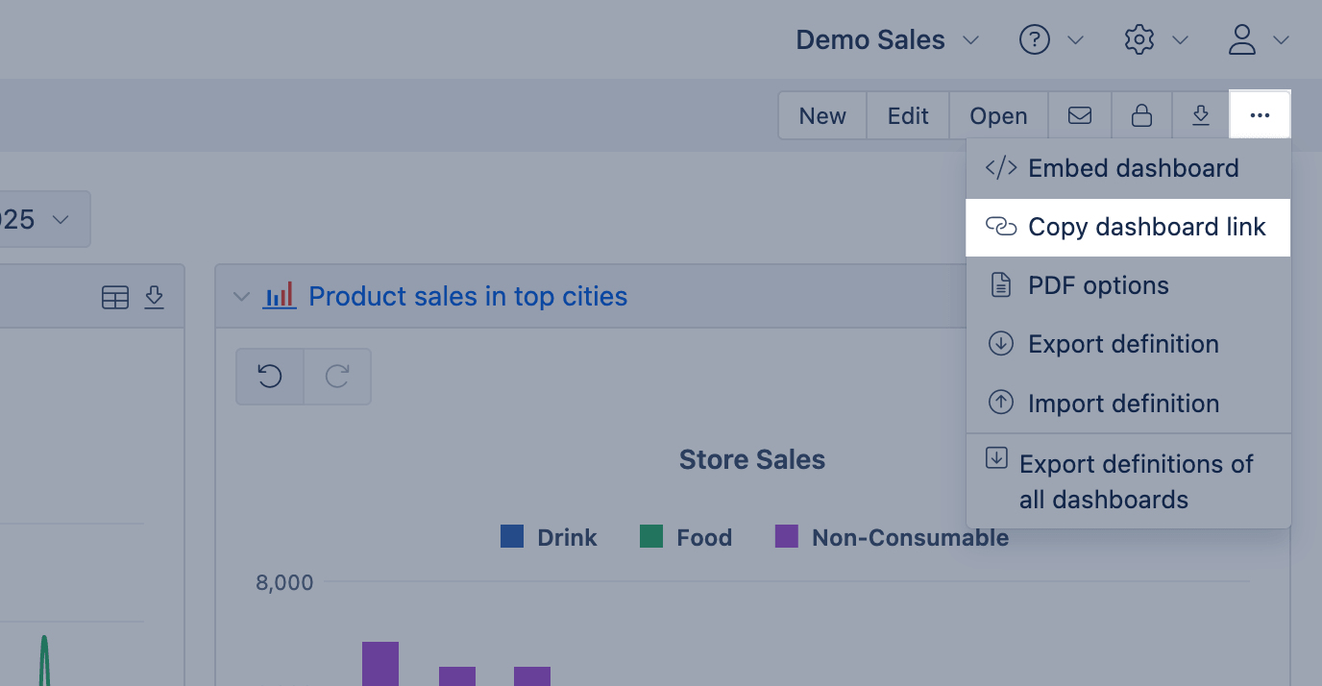This screenshot has height=686, width=1322.
Task: Click the bar chart icon beside report title
Action: [280, 295]
